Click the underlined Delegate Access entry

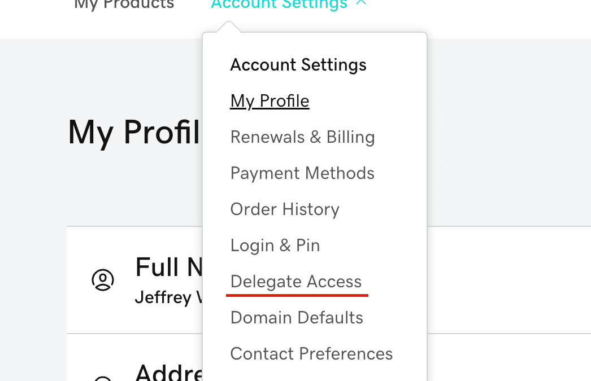pos(296,281)
